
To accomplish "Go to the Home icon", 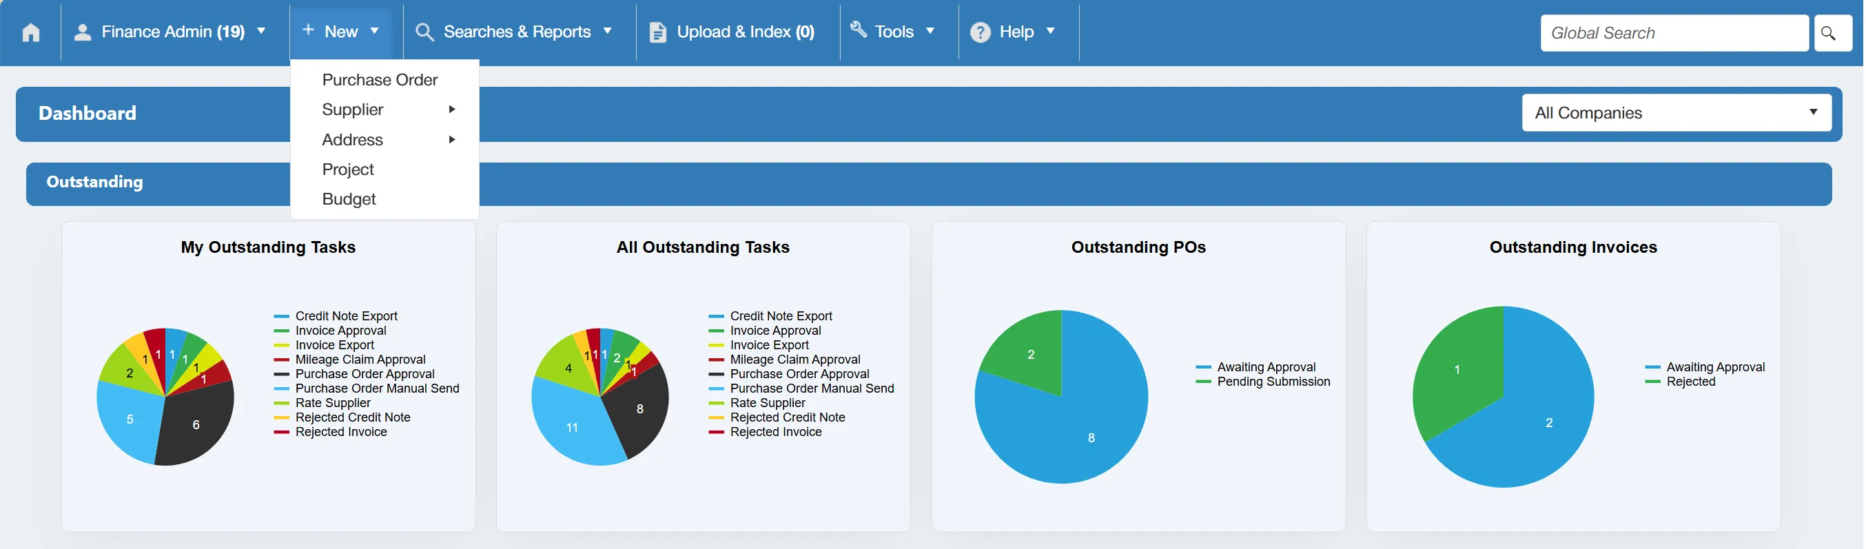I will [30, 32].
